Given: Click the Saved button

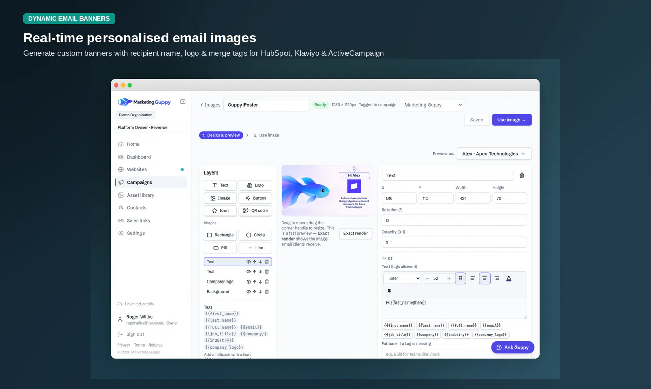Looking at the screenshot, I should click(x=477, y=120).
